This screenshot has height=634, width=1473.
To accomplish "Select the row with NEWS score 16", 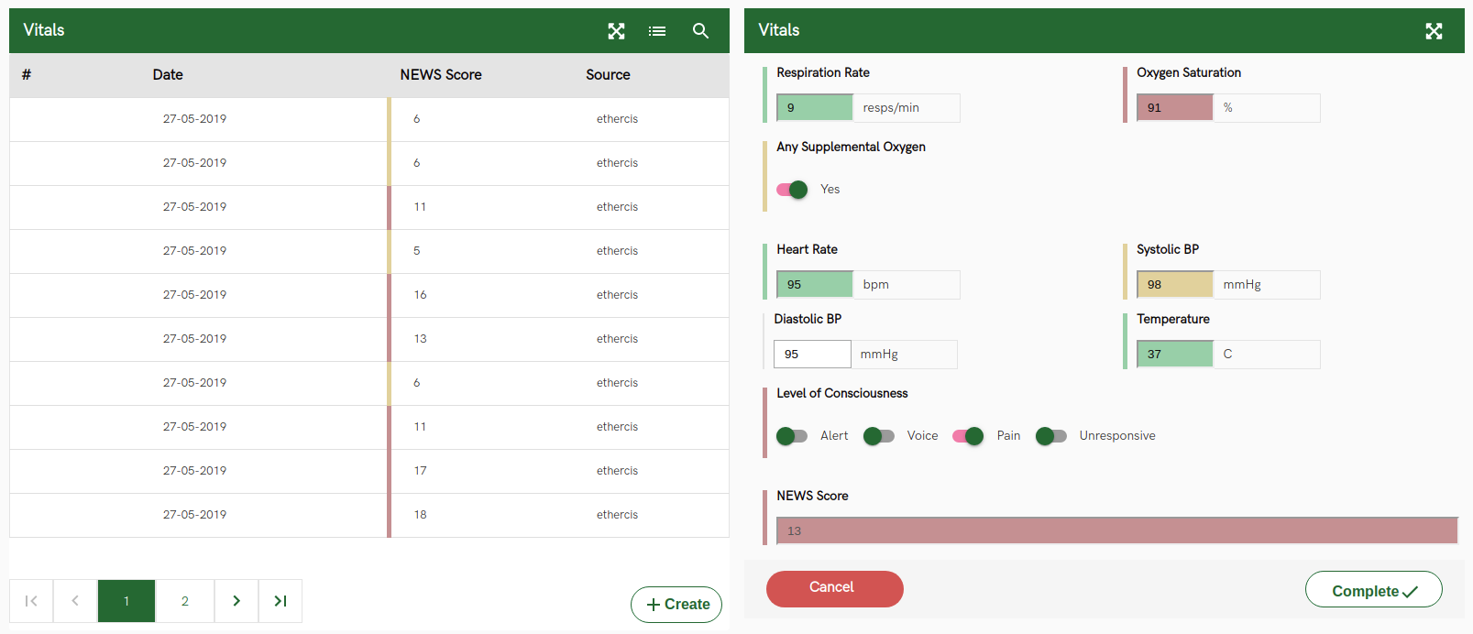I will 369,295.
